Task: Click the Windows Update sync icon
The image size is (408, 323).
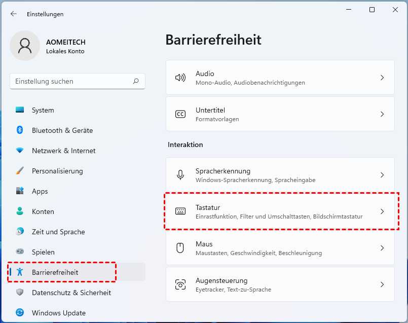Action: pyautogui.click(x=20, y=313)
